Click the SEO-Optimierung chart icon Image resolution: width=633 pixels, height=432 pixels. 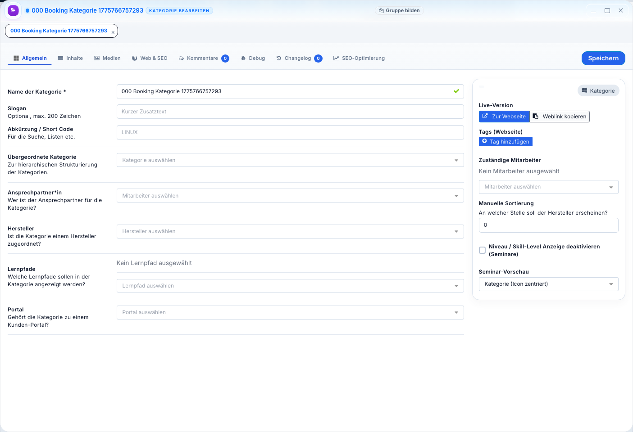(x=336, y=58)
